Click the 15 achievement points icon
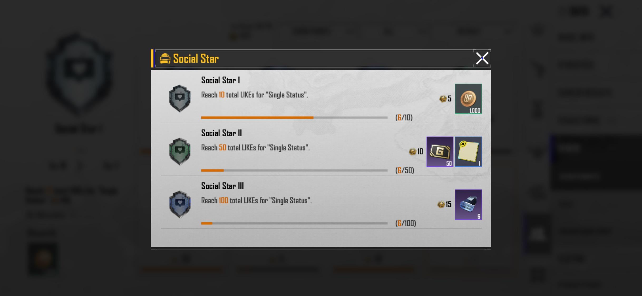Image resolution: width=642 pixels, height=296 pixels. pos(441,204)
